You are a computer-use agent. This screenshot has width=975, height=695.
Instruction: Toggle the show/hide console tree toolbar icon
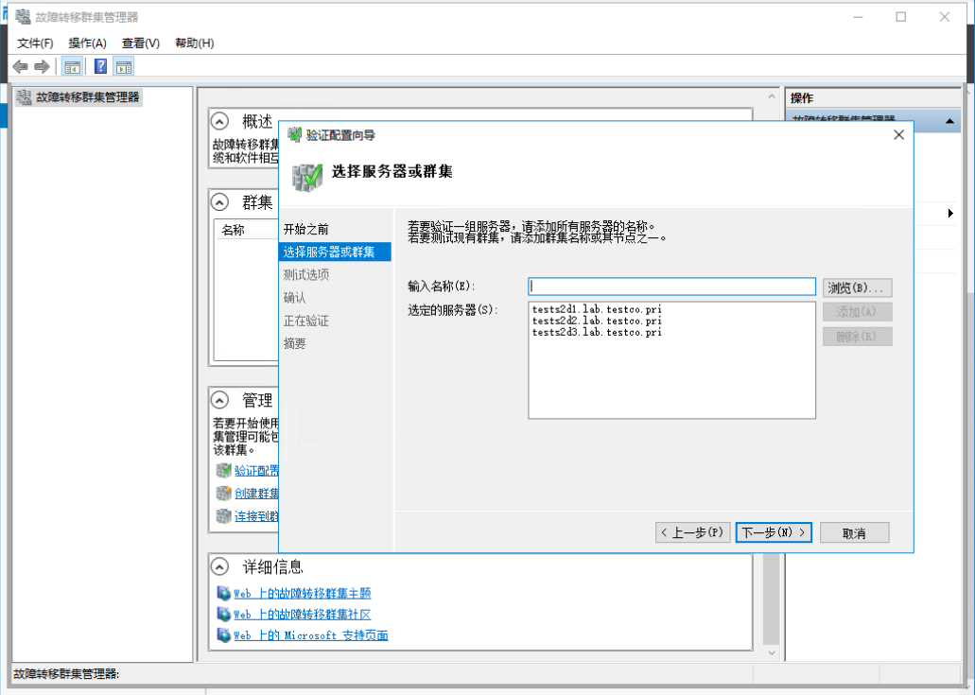(70, 65)
